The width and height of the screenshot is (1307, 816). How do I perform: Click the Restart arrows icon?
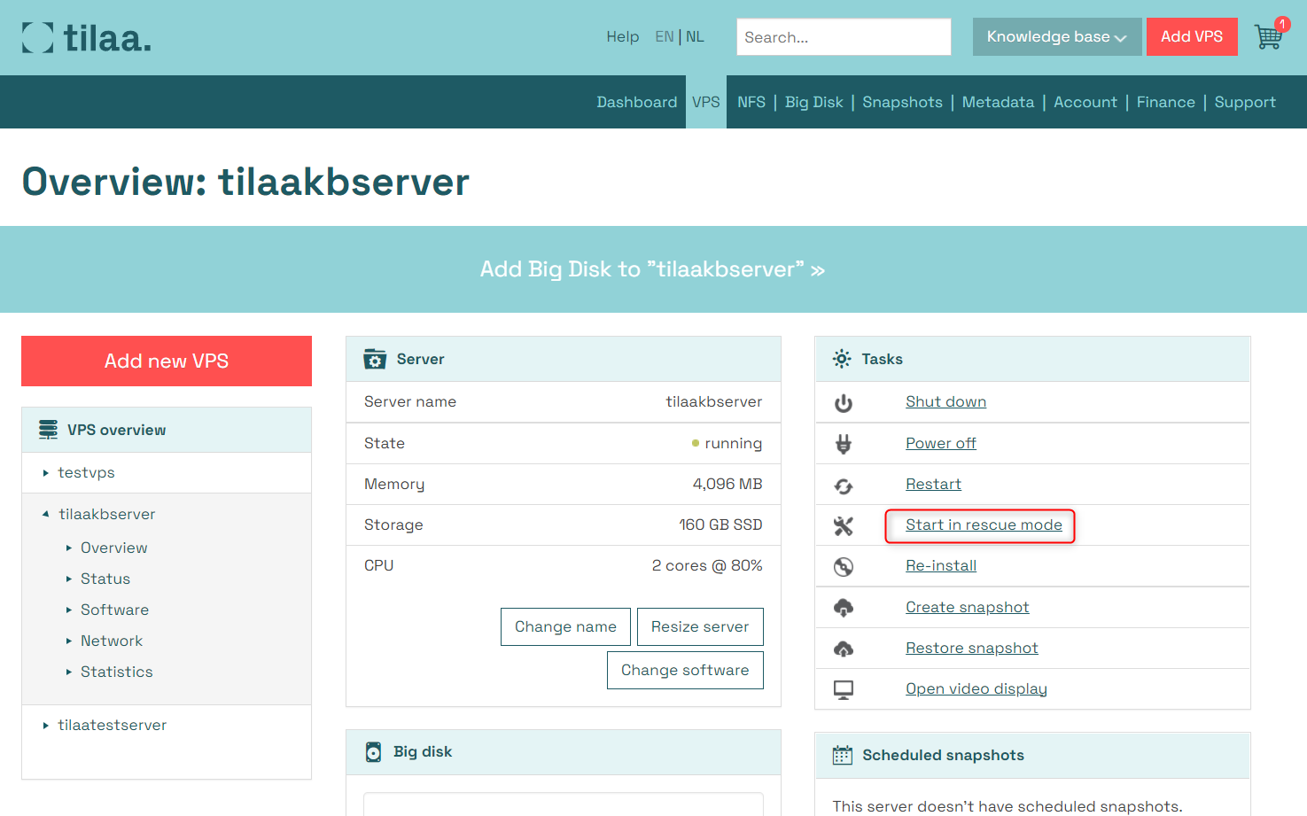(x=844, y=486)
